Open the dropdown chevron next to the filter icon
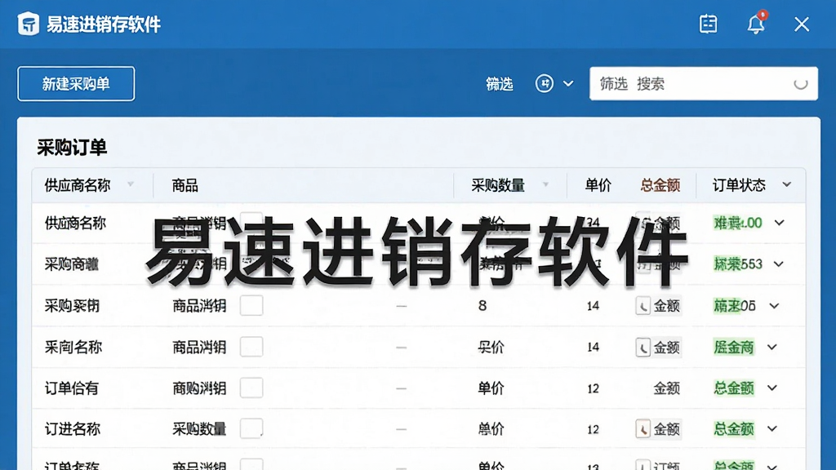Viewport: 836px width, 470px height. pyautogui.click(x=568, y=84)
